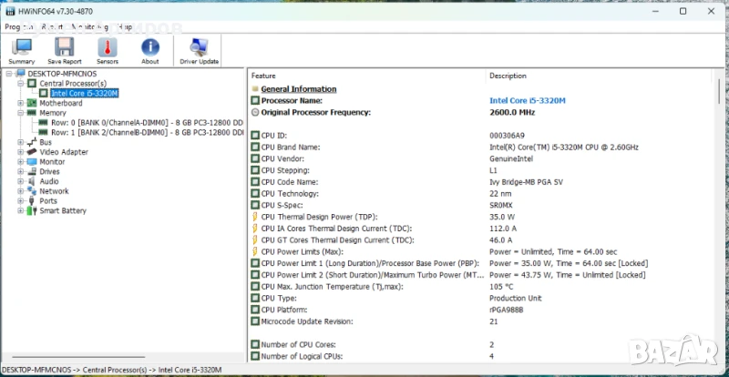Open the Report menu

tap(51, 27)
